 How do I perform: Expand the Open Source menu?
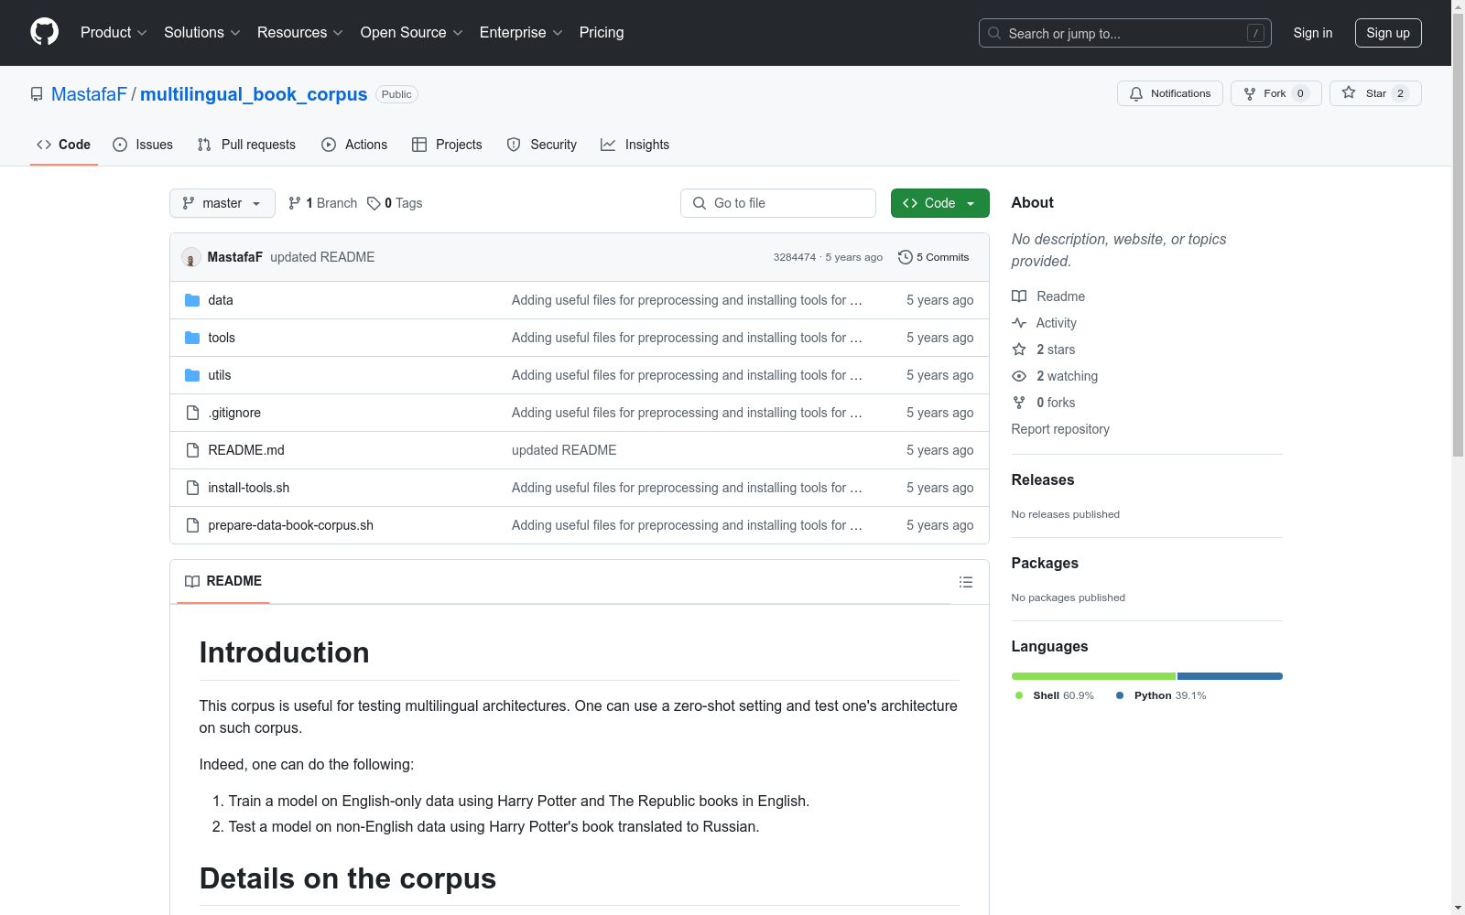[x=412, y=33]
